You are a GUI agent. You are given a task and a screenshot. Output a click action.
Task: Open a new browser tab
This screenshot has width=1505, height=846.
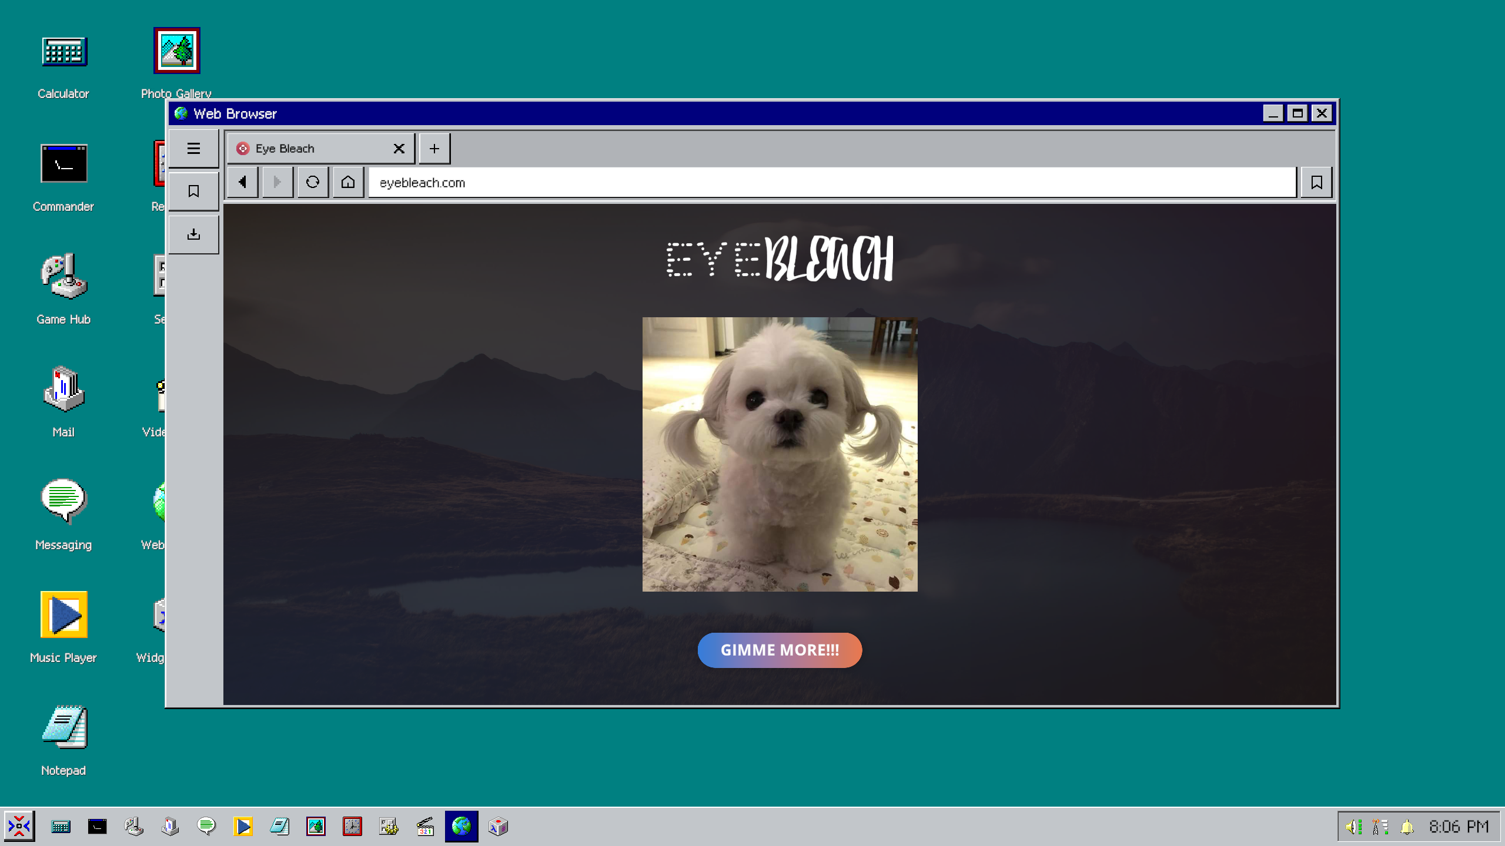[x=434, y=149]
